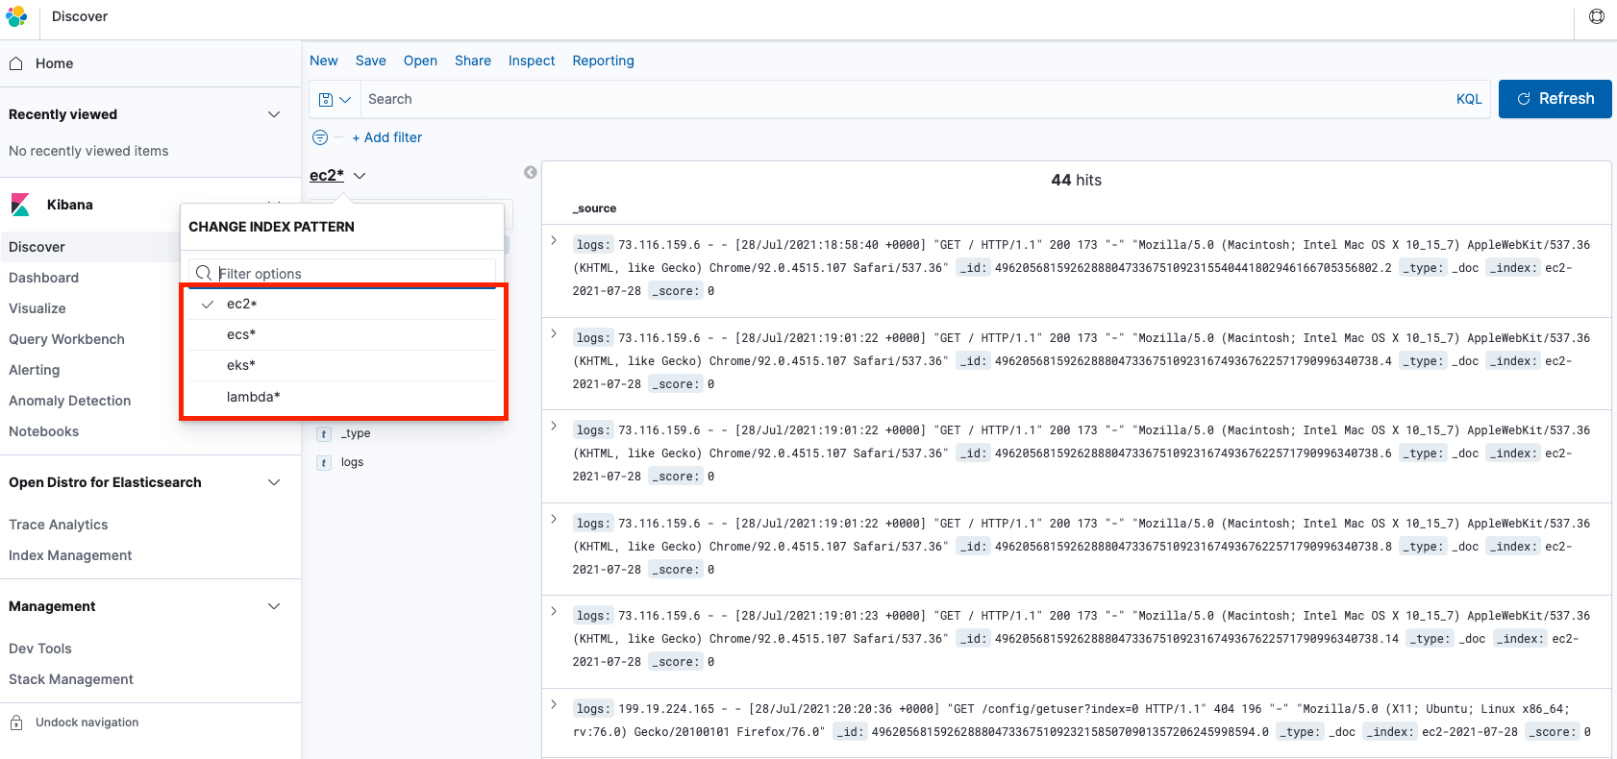Click Inspect in the top menu

[x=532, y=61]
